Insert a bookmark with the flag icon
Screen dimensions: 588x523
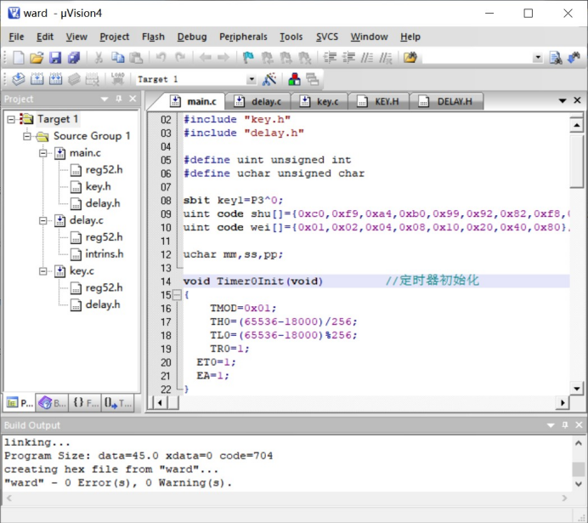tap(248, 58)
